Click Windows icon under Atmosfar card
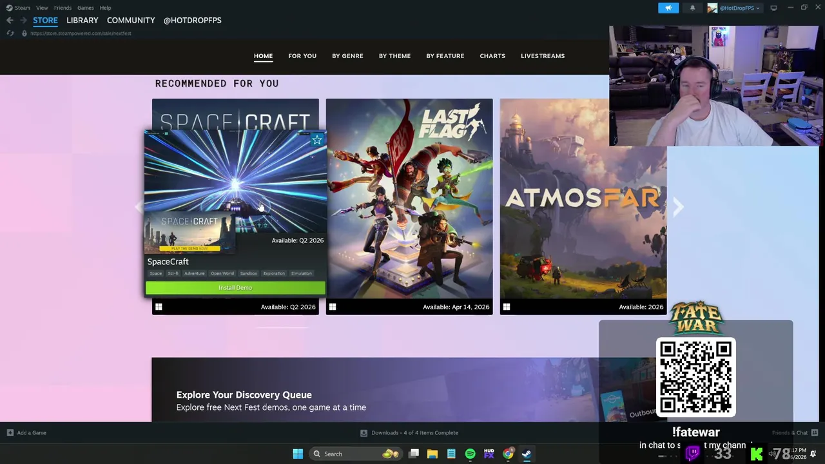825x464 pixels. tap(507, 307)
